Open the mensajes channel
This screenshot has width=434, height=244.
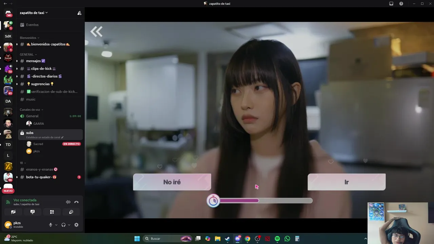(x=50, y=61)
